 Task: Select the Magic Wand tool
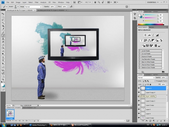(3, 23)
